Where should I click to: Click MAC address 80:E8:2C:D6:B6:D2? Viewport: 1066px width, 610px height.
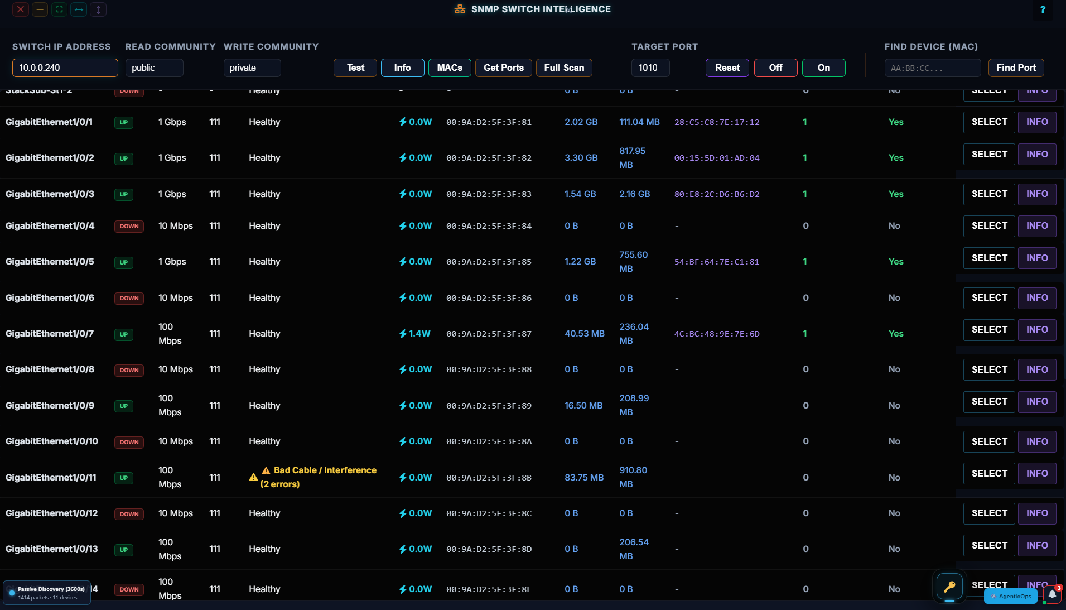click(717, 194)
